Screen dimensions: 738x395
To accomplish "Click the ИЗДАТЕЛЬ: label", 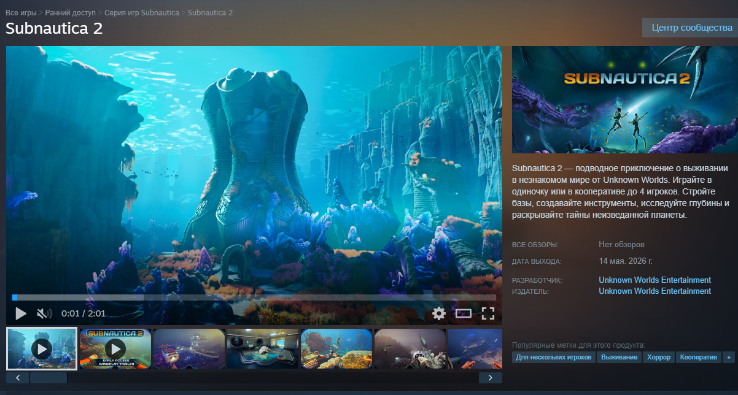I will point(530,291).
